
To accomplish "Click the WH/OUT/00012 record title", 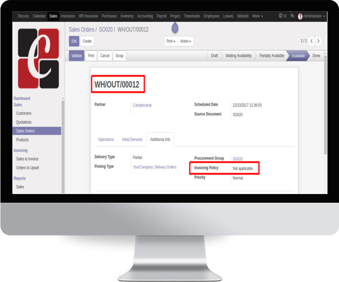I will 117,85.
